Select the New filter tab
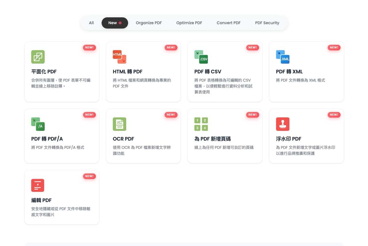Image resolution: width=368 pixels, height=246 pixels. click(x=115, y=23)
